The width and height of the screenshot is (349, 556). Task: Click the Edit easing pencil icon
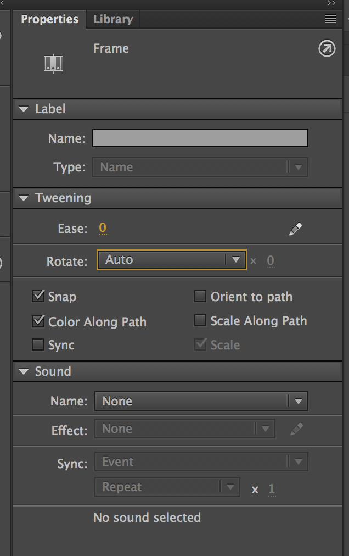click(295, 229)
